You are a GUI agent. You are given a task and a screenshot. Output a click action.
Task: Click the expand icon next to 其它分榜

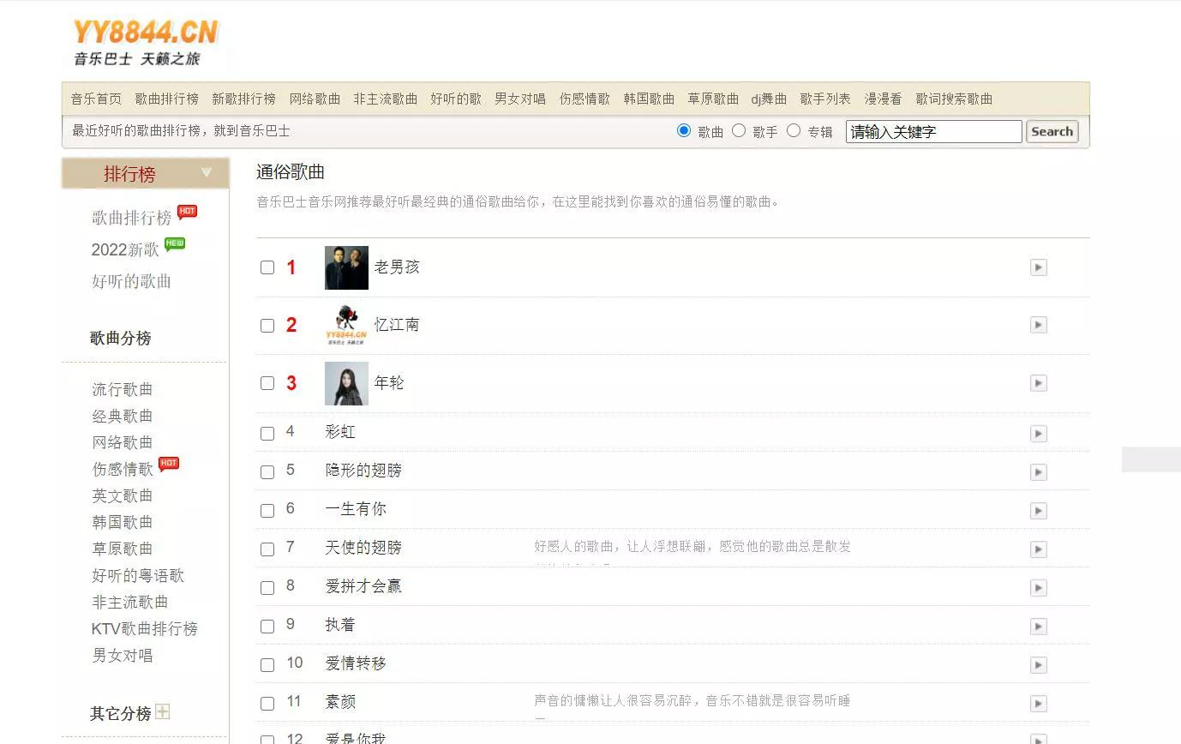point(164,711)
